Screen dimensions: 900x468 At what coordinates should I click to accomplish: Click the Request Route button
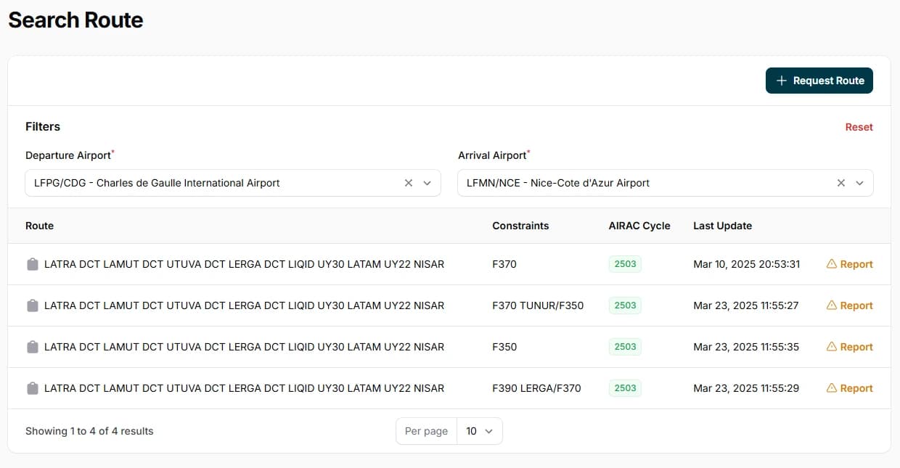819,81
